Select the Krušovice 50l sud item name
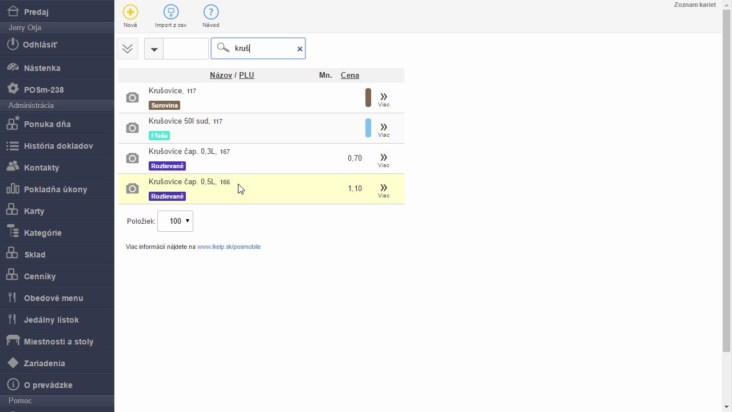The height and width of the screenshot is (412, 732). (185, 121)
